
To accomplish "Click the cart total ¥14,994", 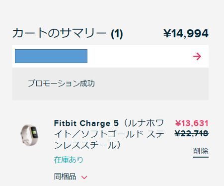I will [x=186, y=33].
